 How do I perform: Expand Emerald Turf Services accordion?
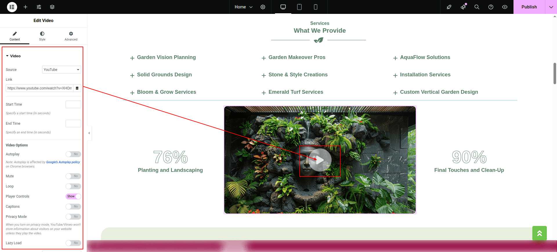296,92
